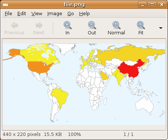This screenshot has width=168, height=140.
Task: Click the Zoom Out magnifier icon
Action: [92, 25]
